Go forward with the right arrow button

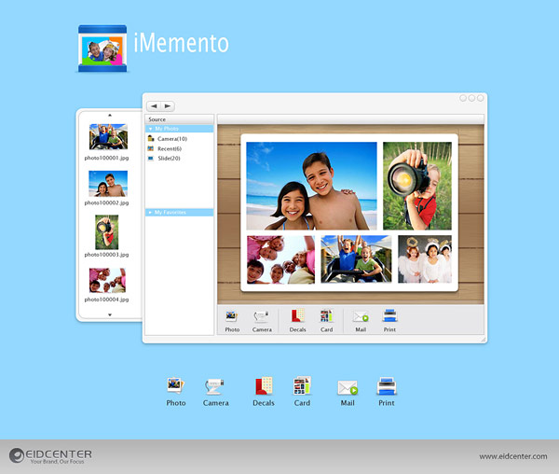pyautogui.click(x=168, y=106)
